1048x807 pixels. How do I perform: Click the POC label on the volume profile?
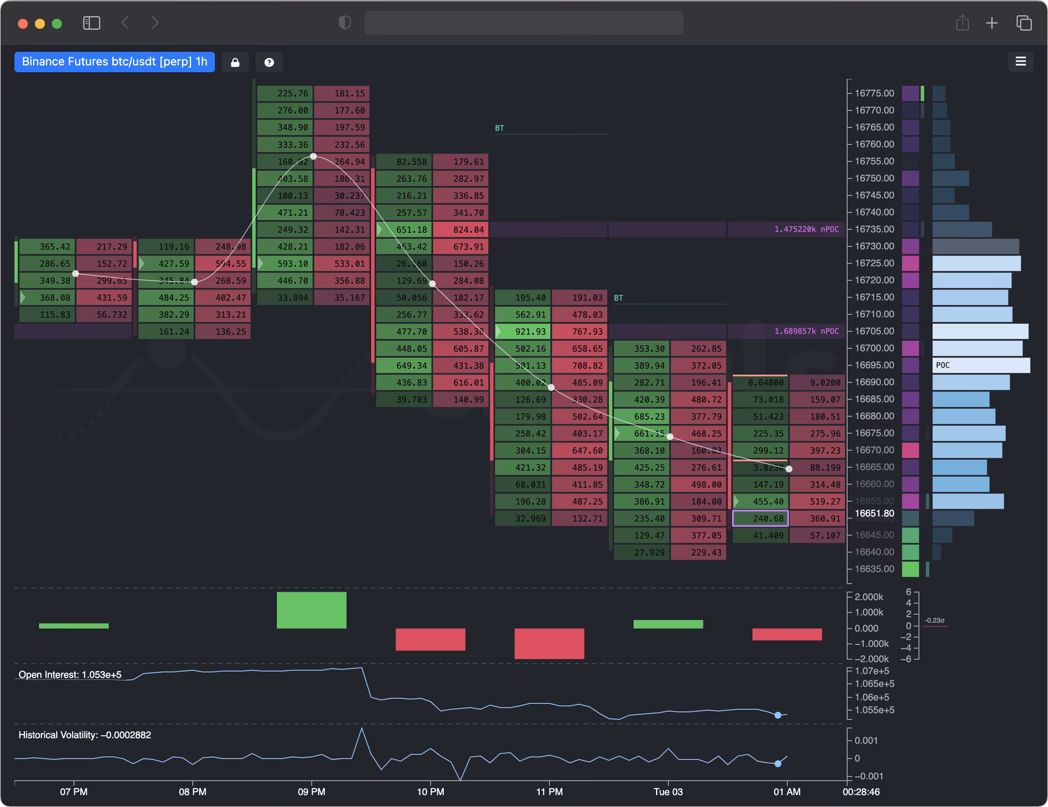[943, 365]
